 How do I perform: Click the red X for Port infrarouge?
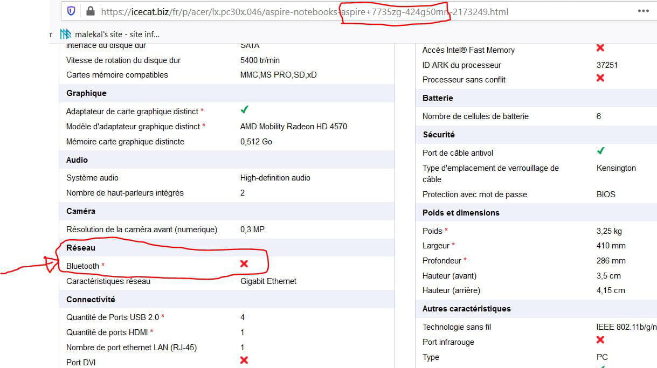pyautogui.click(x=600, y=340)
